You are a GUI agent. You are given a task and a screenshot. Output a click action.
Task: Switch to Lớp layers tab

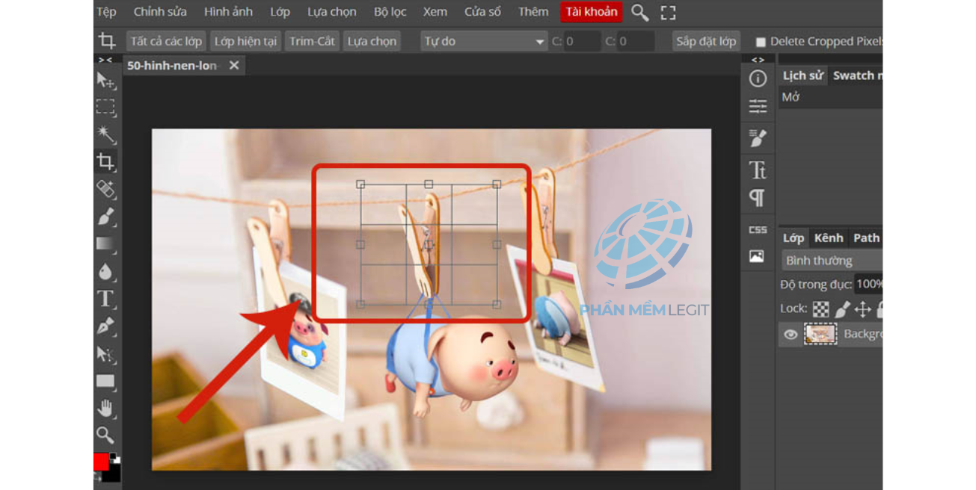pyautogui.click(x=794, y=238)
